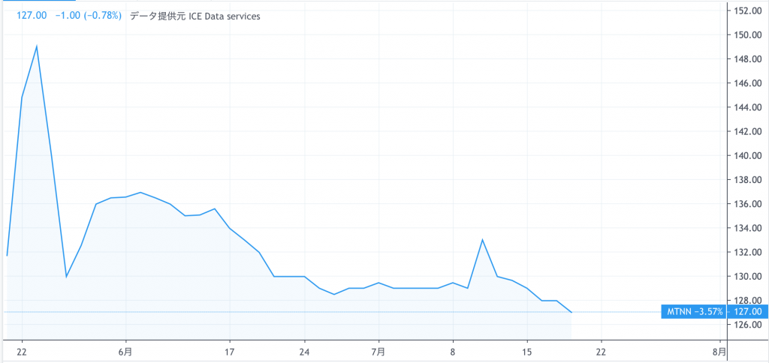Click the −1.00 (−0.78%) change value
Viewport: 769px width, 363px height.
[x=89, y=16]
